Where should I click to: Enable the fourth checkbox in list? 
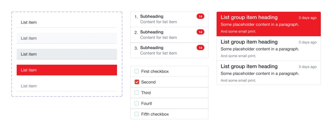pyautogui.click(x=137, y=103)
